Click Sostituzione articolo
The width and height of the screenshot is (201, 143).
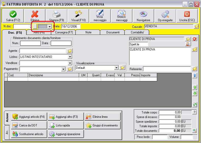point(29,134)
